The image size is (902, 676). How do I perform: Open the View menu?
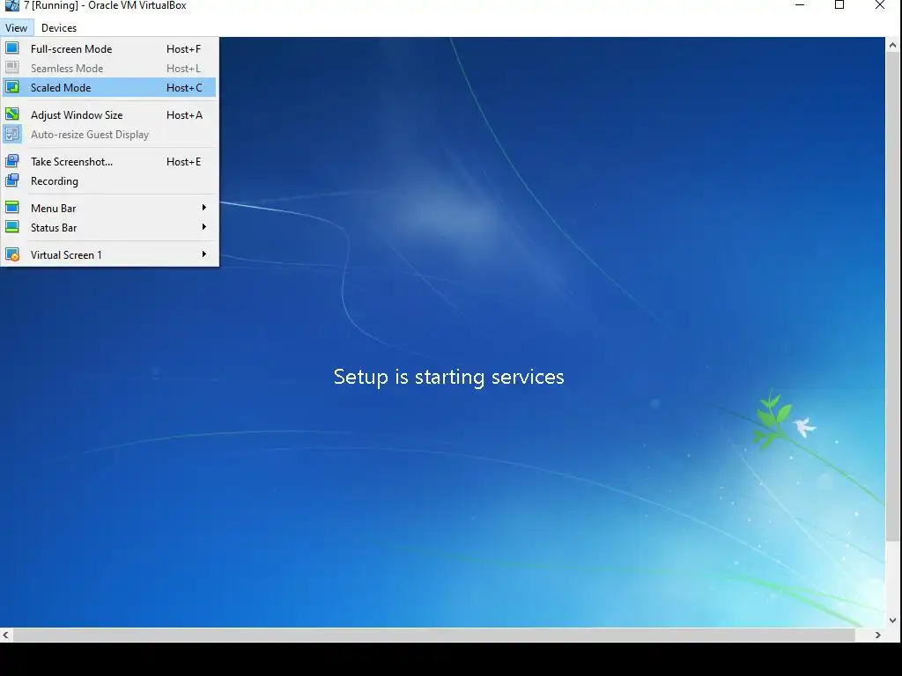(16, 27)
